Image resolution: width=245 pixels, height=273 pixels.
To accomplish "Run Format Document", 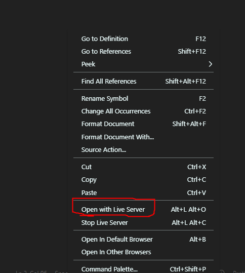I will (x=144, y=124).
